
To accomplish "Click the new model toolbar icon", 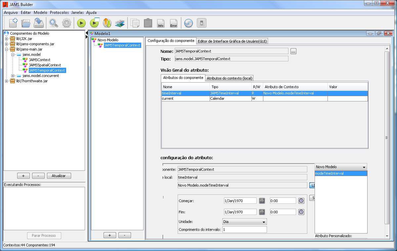I will pyautogui.click(x=13, y=23).
